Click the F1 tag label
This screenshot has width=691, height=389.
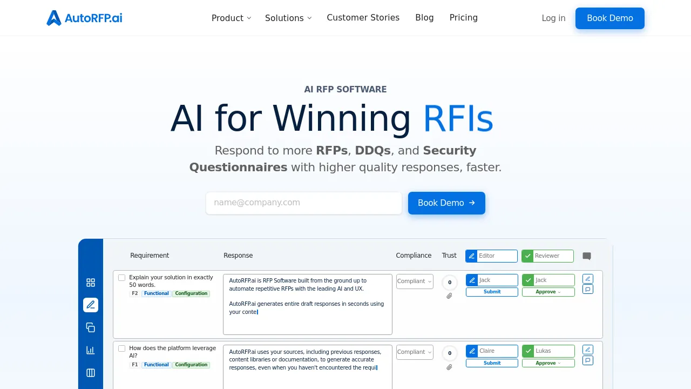tap(135, 365)
